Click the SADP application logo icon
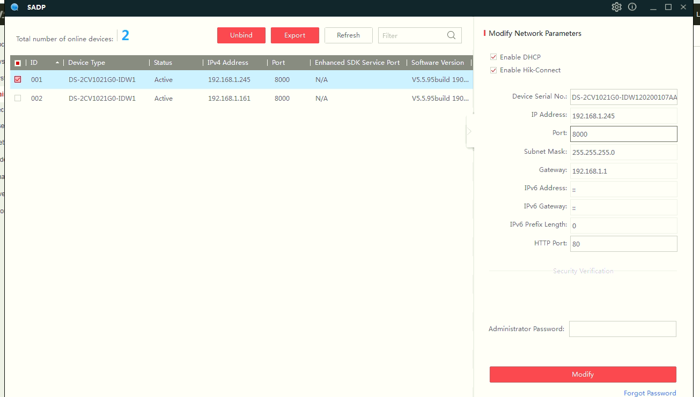 14,7
